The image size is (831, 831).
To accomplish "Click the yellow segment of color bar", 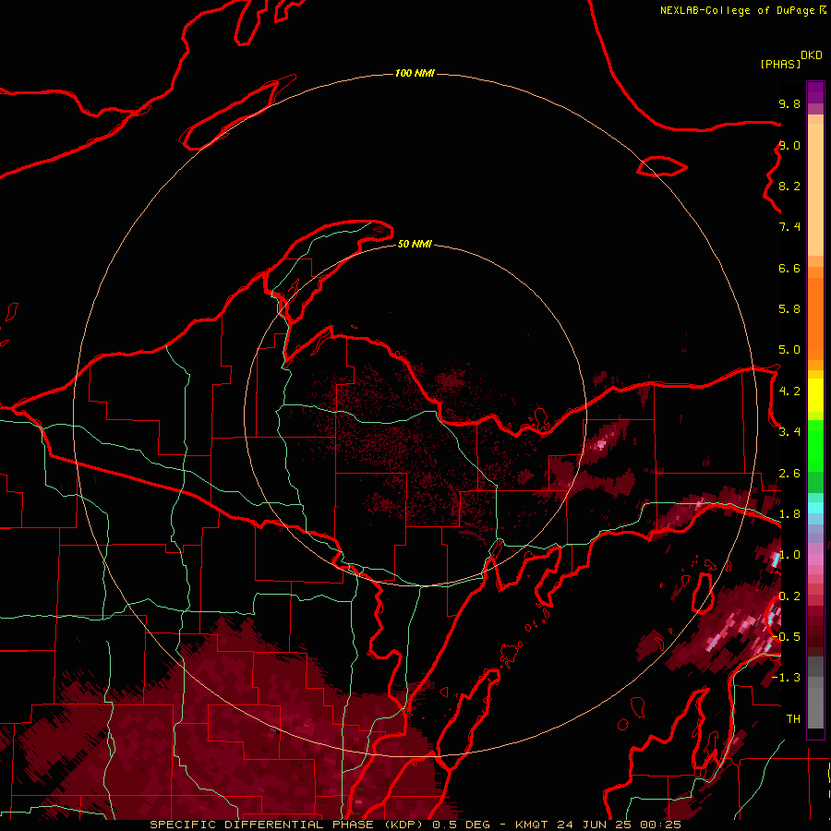I will (815, 395).
